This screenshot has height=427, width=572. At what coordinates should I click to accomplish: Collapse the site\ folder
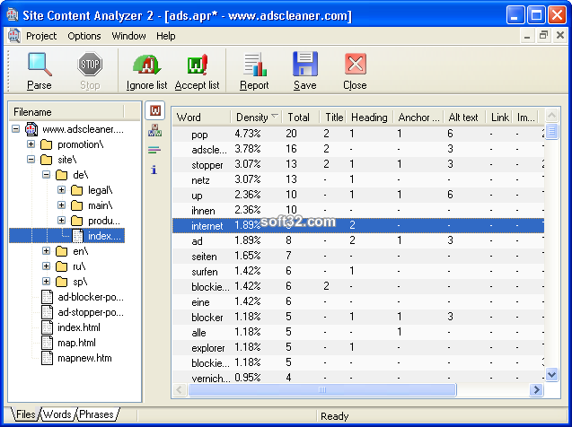click(31, 160)
